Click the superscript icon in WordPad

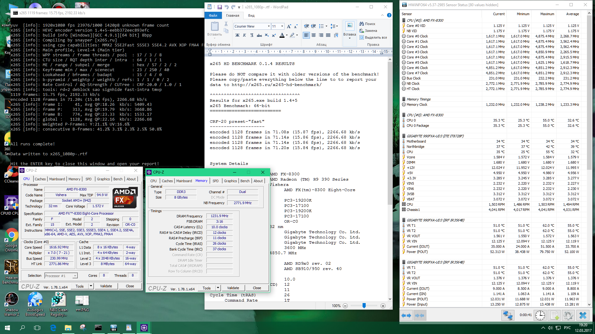coord(274,35)
